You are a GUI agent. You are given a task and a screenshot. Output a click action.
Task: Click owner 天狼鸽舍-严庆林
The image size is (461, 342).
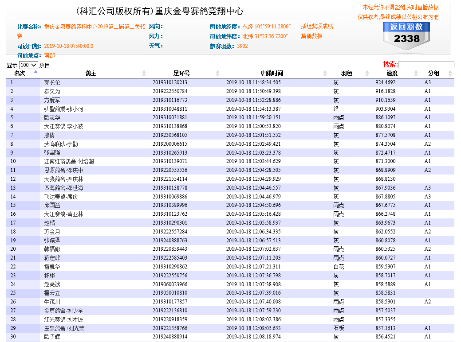(x=63, y=179)
